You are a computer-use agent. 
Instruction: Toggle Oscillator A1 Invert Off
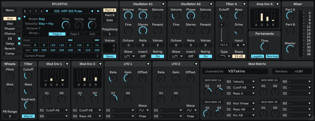pos(143,56)
